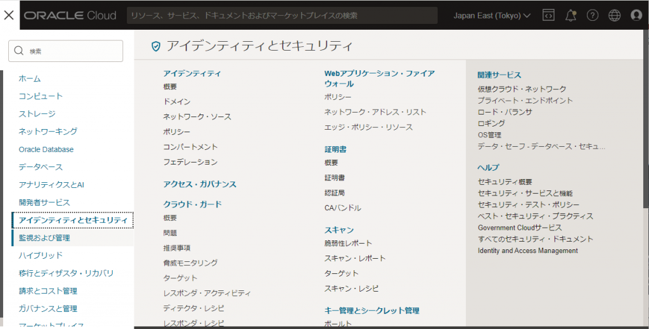Open 脅威モニタリング link

[x=190, y=263]
